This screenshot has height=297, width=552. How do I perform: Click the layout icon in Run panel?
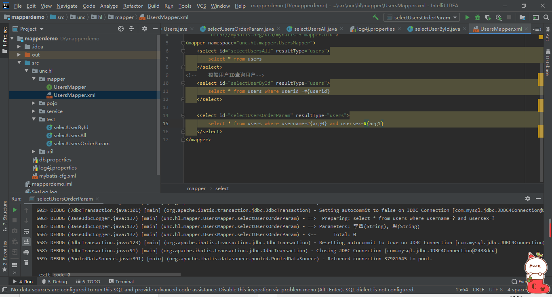pos(15,265)
